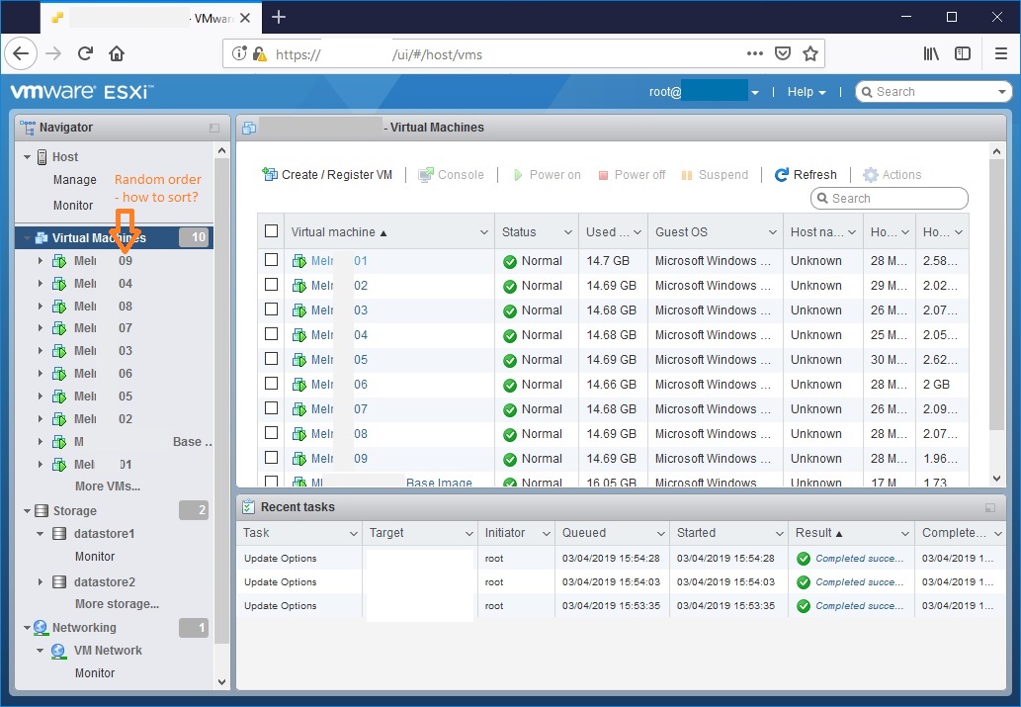Viewport: 1021px width, 707px height.
Task: Click the Power off stop icon
Action: click(x=603, y=175)
